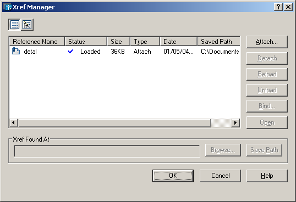The image size is (296, 202).
Task: Open context help question mark button
Action: (278, 7)
